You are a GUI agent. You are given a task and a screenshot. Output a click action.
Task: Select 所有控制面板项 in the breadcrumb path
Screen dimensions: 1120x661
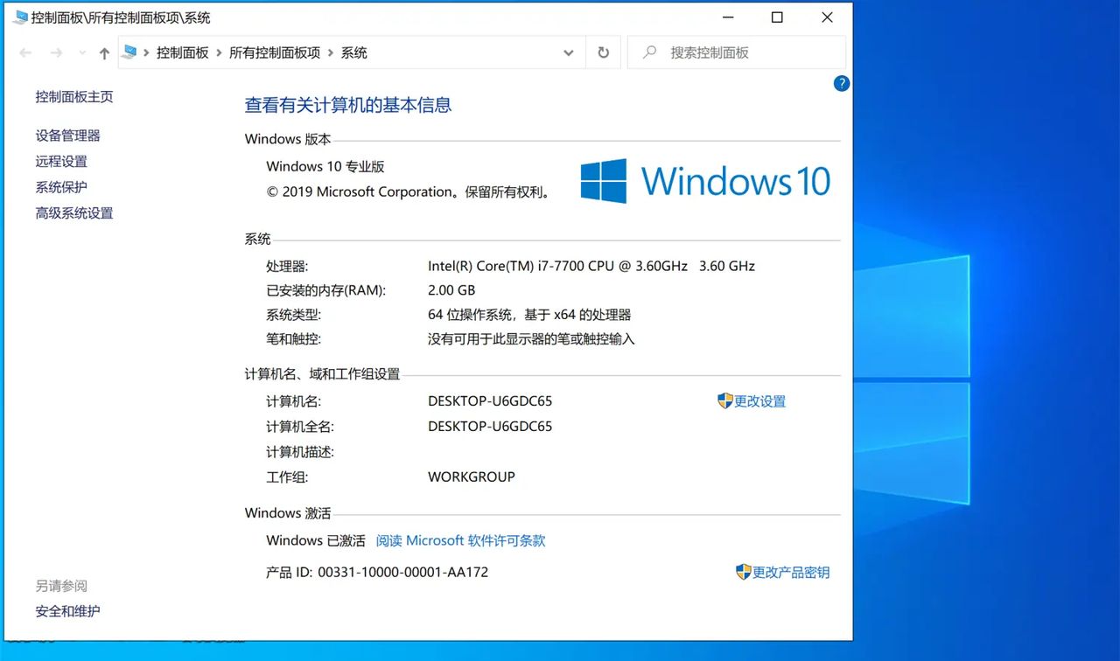coord(274,52)
